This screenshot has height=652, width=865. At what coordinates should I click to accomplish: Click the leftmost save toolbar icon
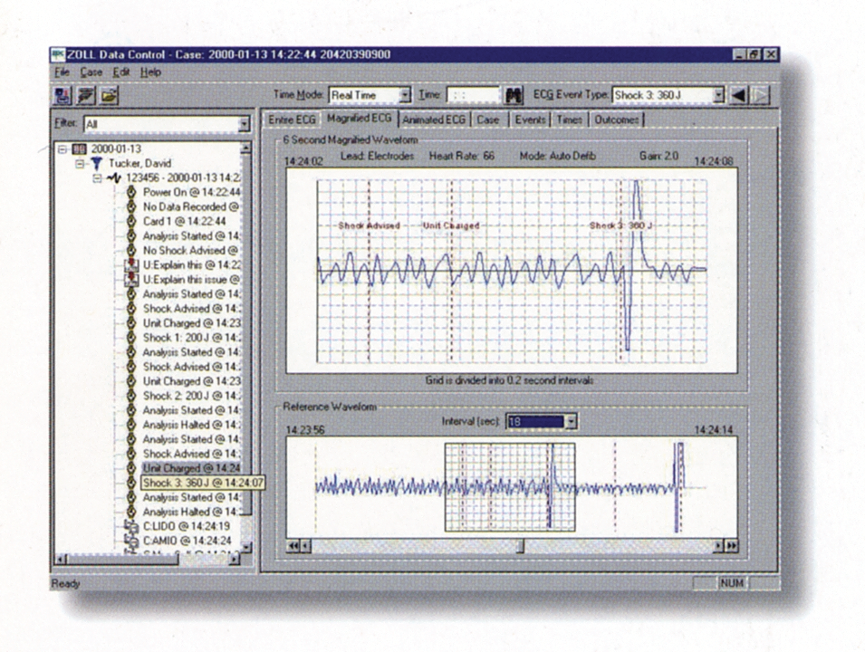61,93
